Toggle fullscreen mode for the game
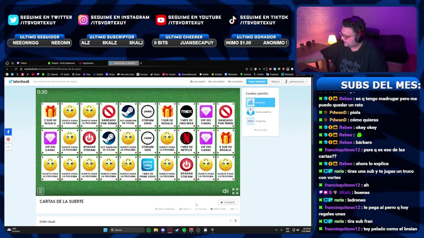Screen dimensions: 424x238 click(235, 191)
